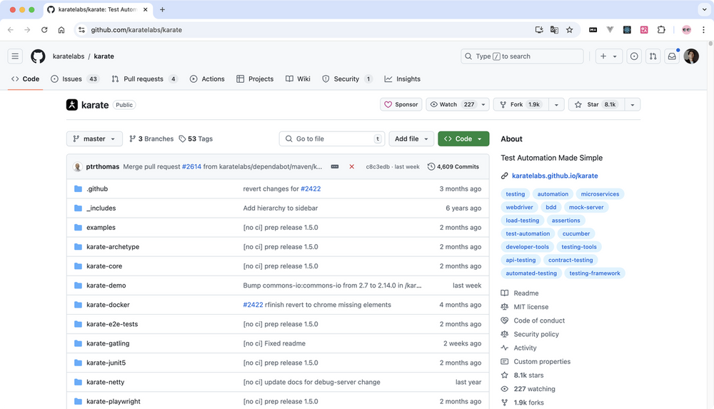Open the Watch notifications dropdown
The width and height of the screenshot is (714, 409).
coord(458,104)
